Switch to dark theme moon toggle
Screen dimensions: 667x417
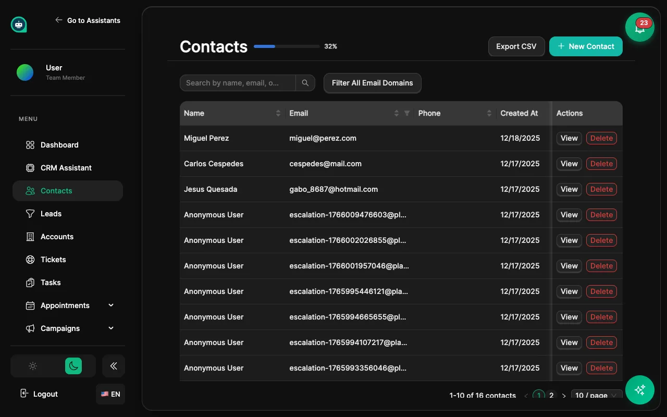pyautogui.click(x=73, y=366)
